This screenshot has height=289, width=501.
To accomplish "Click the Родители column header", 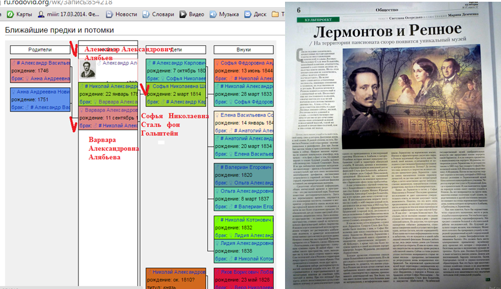I will (40, 49).
